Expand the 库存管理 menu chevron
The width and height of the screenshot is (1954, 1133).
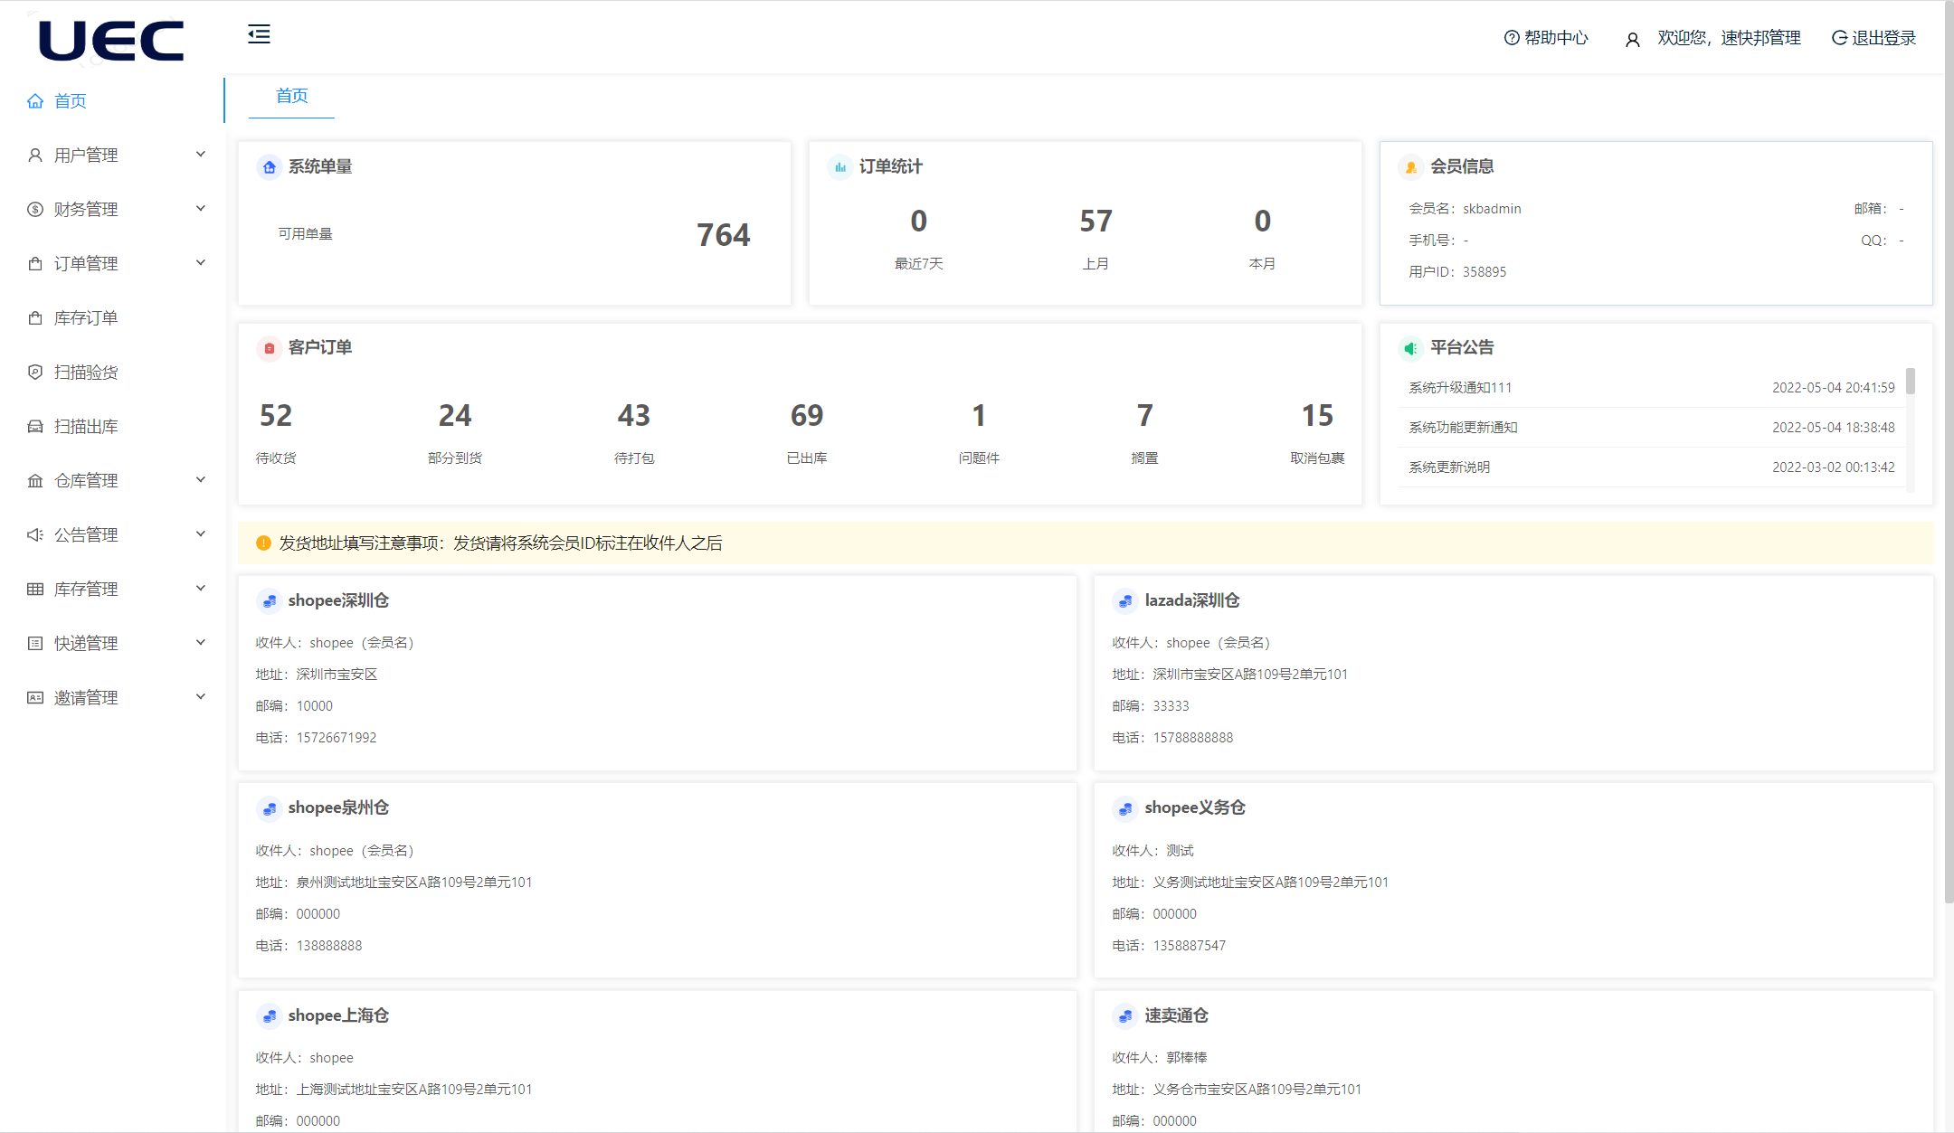pos(201,589)
